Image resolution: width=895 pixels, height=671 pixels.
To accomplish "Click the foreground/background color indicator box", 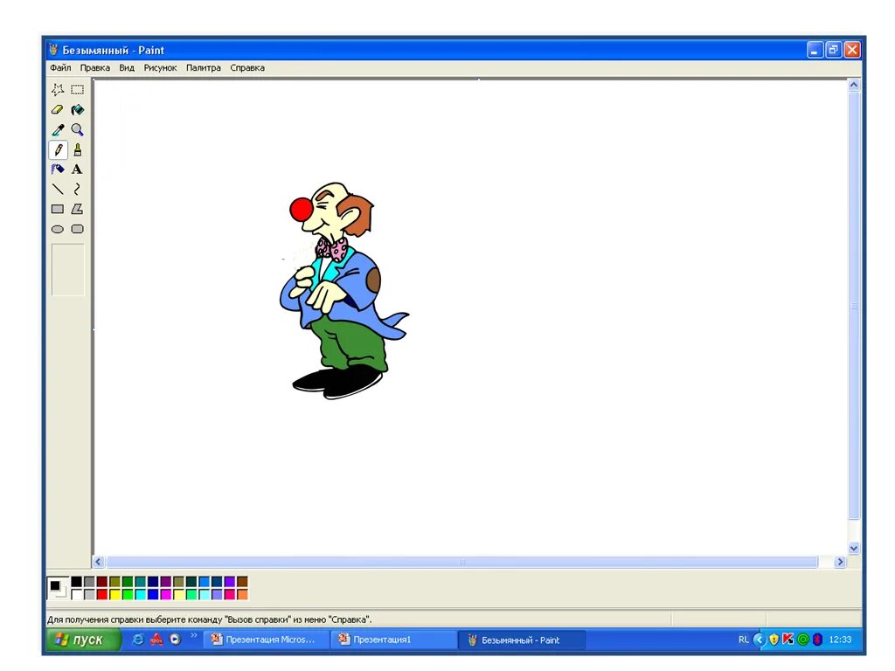I will (57, 588).
